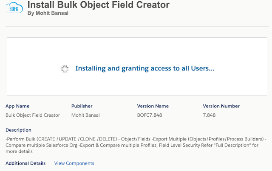Select the BOFC7.848 version name
The image size is (272, 171).
(150, 115)
